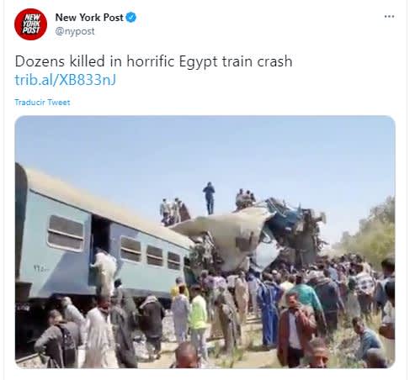The width and height of the screenshot is (415, 380).
Task: Click the Arabic number painted on the train car
Action: point(41,268)
